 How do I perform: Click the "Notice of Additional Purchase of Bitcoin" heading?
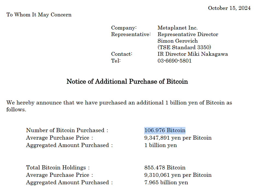(x=127, y=81)
